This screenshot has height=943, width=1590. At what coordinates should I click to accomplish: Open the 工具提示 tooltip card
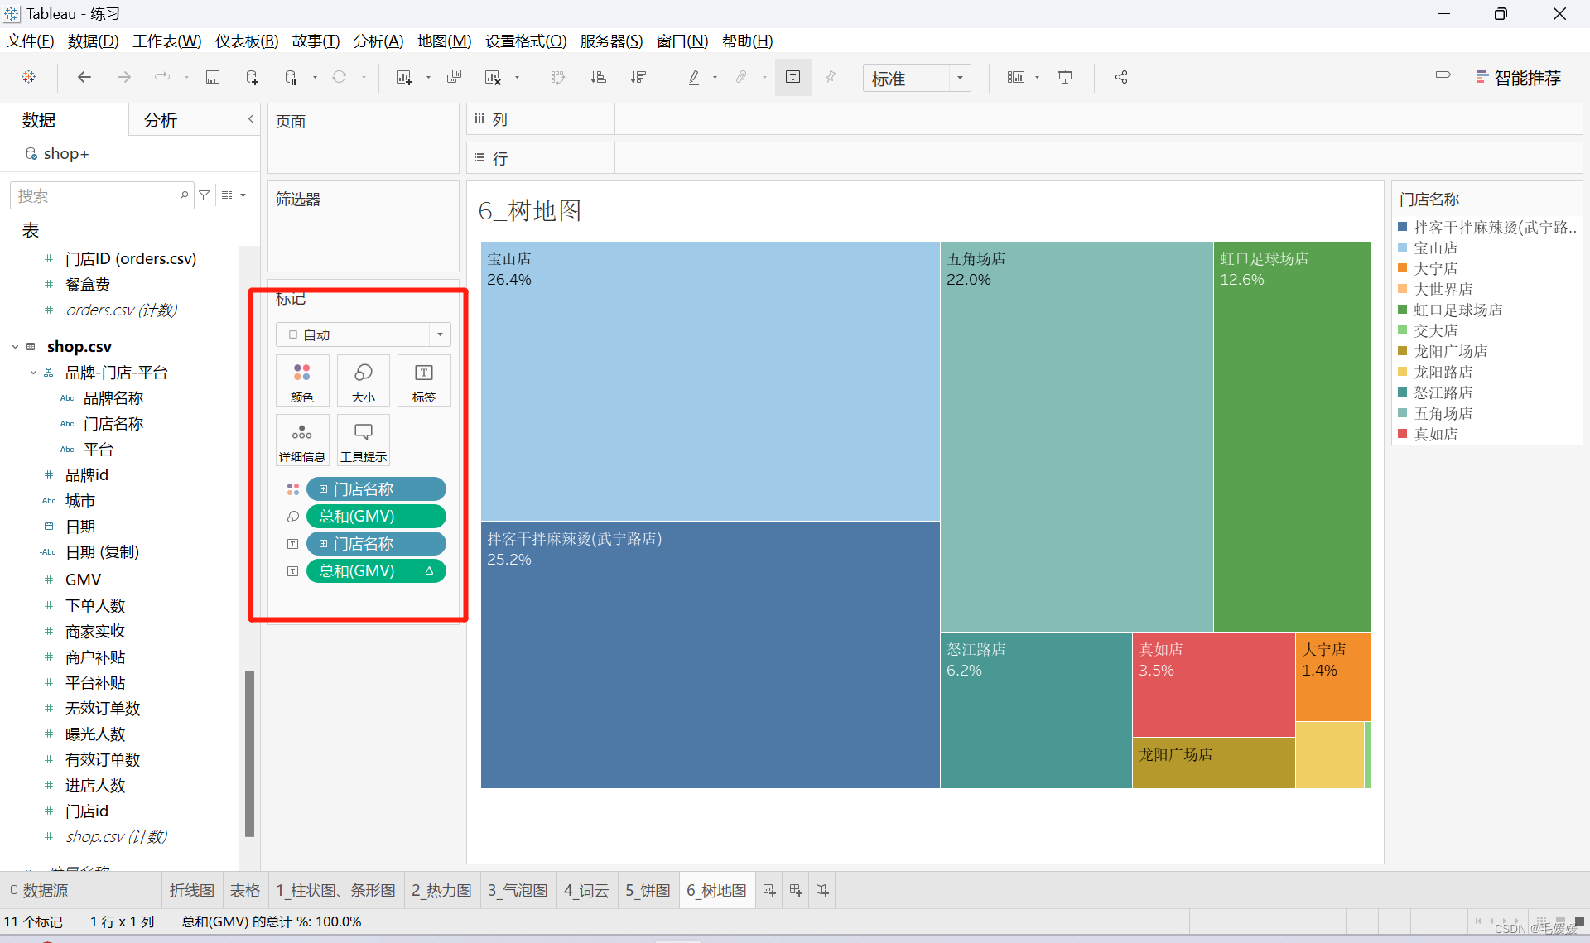pos(364,440)
